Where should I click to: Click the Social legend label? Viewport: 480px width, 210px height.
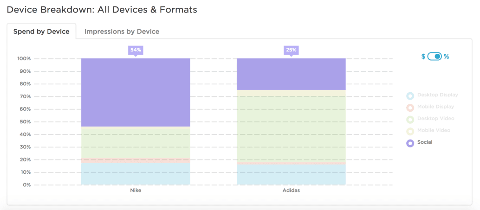(425, 142)
